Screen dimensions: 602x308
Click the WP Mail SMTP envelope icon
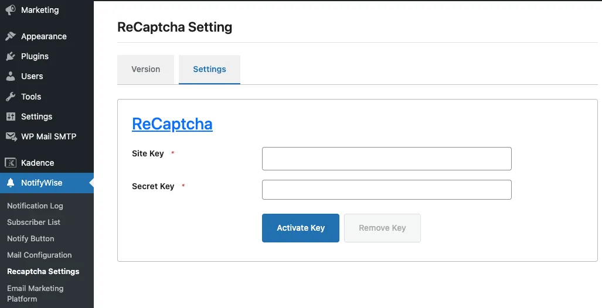coord(11,136)
